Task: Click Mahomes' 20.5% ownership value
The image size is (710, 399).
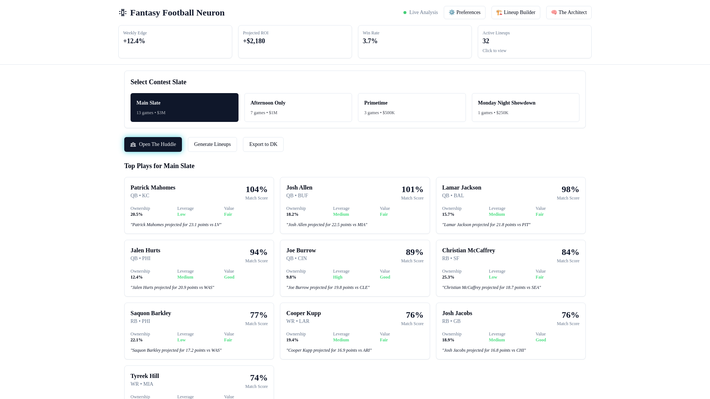Action: click(x=136, y=214)
